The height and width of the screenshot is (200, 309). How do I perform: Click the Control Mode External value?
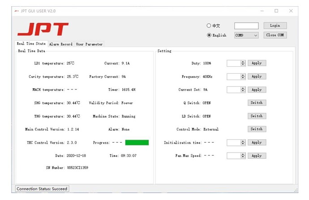[211, 129]
